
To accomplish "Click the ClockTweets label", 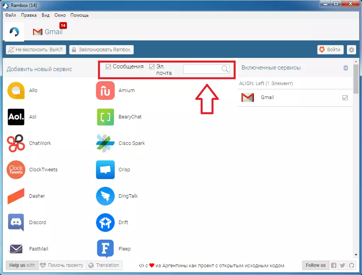I will pyautogui.click(x=43, y=170).
